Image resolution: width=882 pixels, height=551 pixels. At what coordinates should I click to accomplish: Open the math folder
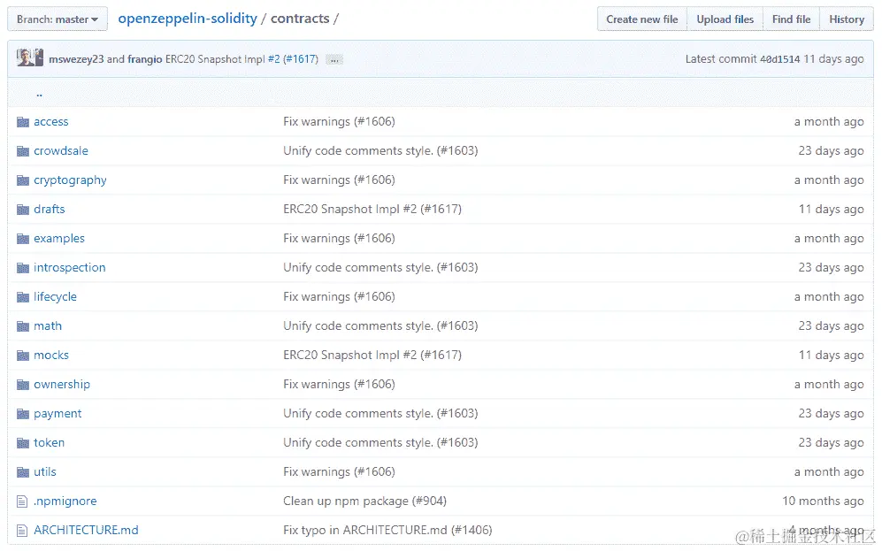coord(48,326)
